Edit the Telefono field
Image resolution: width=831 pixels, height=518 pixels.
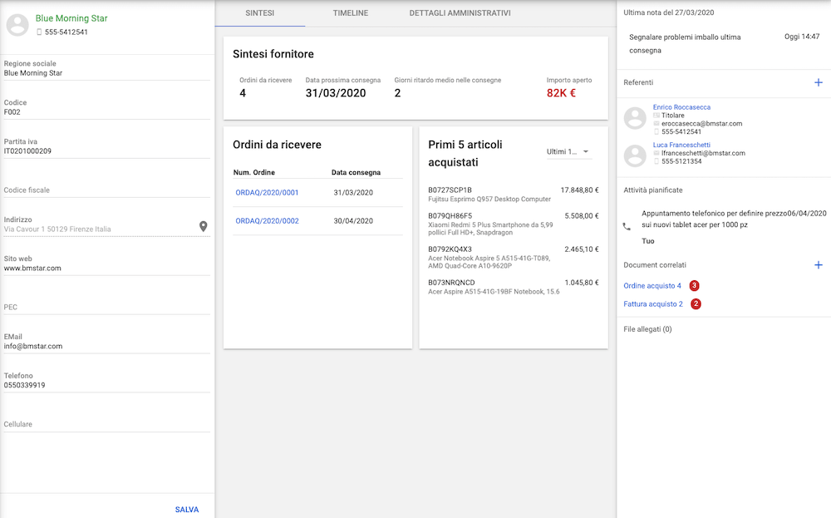coord(107,381)
